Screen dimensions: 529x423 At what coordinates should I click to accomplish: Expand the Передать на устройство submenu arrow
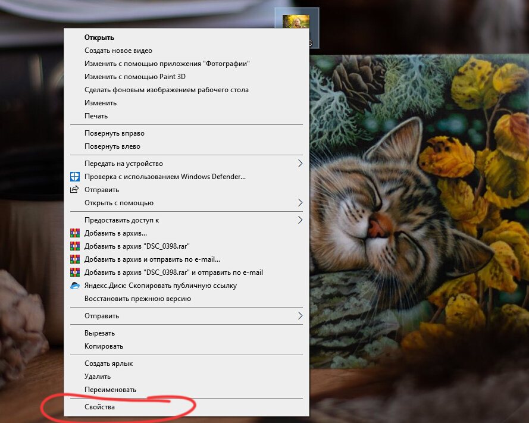[x=300, y=163]
